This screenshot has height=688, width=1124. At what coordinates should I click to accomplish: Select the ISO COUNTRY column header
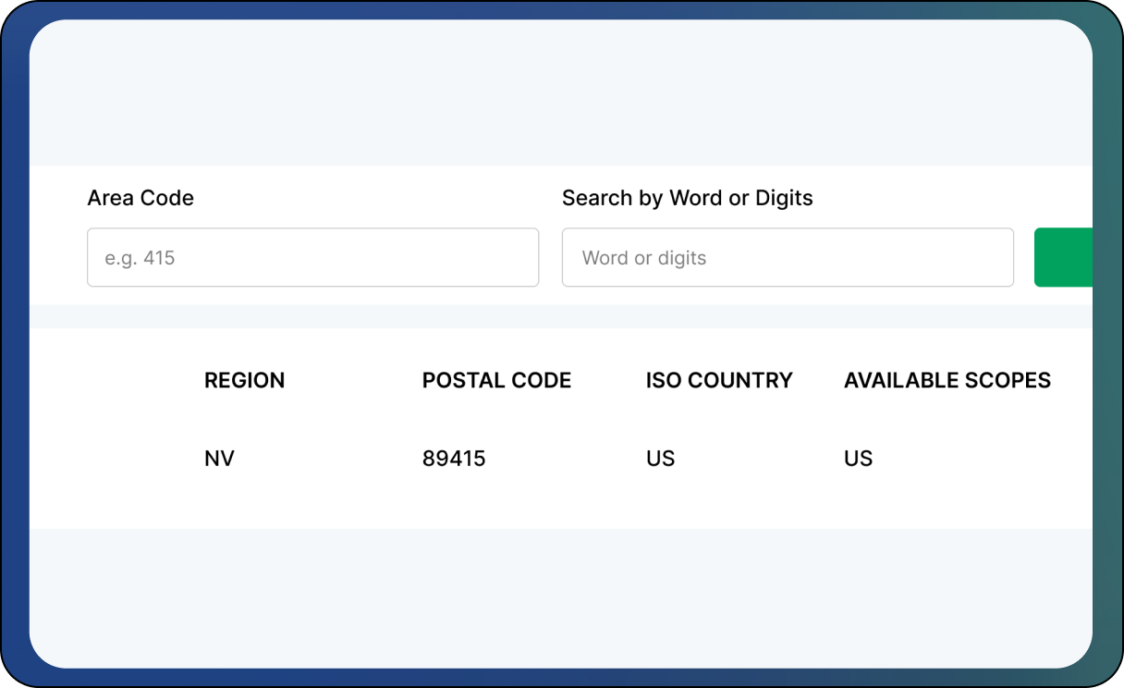pos(718,380)
